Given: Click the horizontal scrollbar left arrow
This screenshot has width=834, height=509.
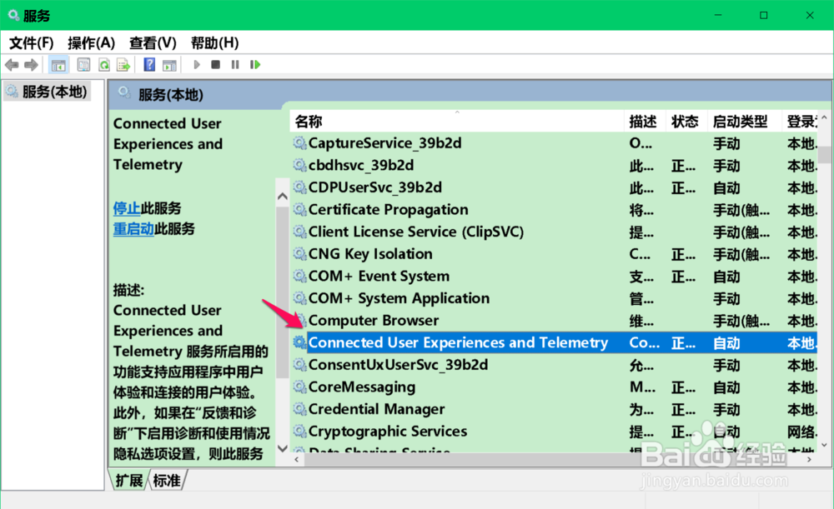Looking at the screenshot, I should (x=296, y=460).
